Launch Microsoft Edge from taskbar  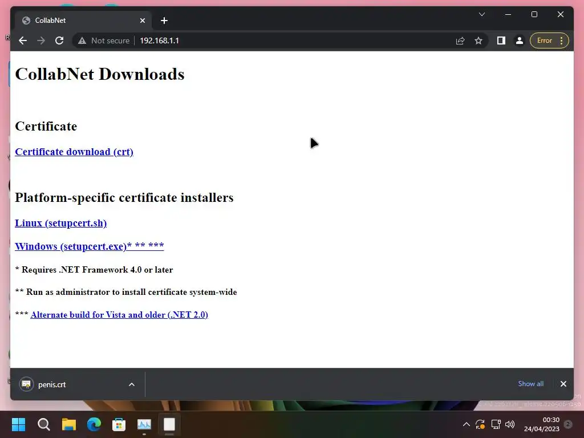click(x=94, y=424)
